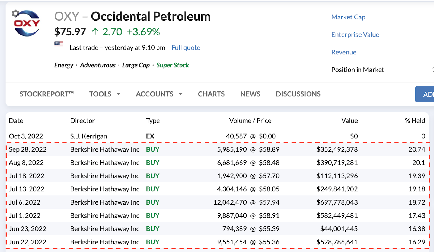Open the Charts tab
This screenshot has width=434, height=252.
(211, 94)
